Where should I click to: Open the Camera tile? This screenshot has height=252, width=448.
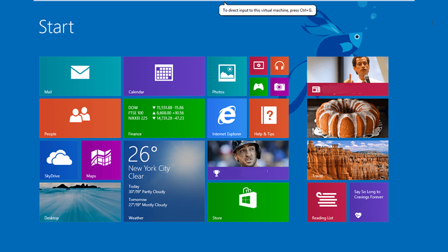point(279,87)
